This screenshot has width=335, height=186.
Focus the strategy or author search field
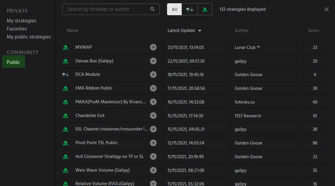pos(111,9)
